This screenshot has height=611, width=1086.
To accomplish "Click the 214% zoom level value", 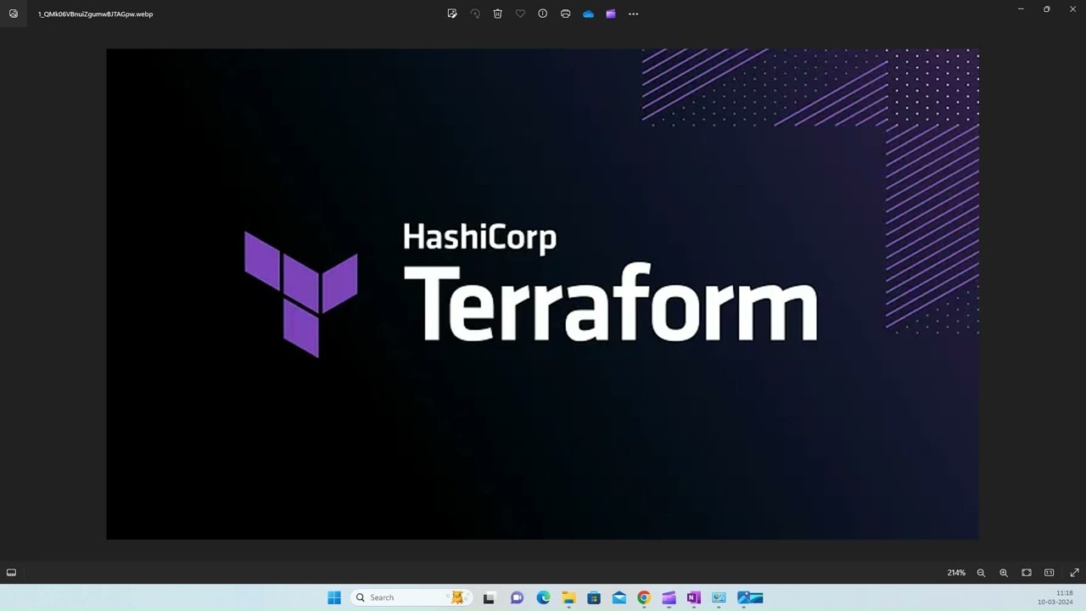I will tap(956, 573).
